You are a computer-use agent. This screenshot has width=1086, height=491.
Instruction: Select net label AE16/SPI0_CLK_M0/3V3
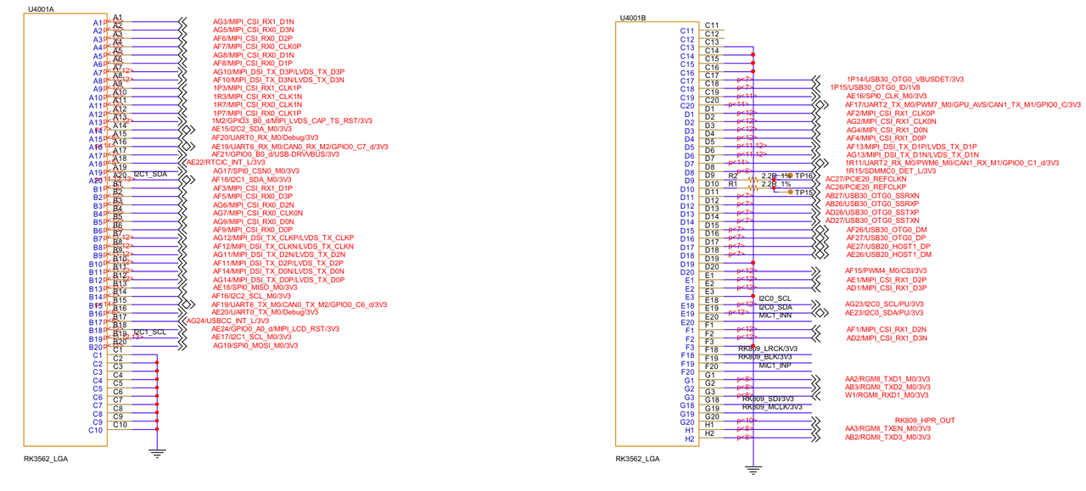pos(887,96)
